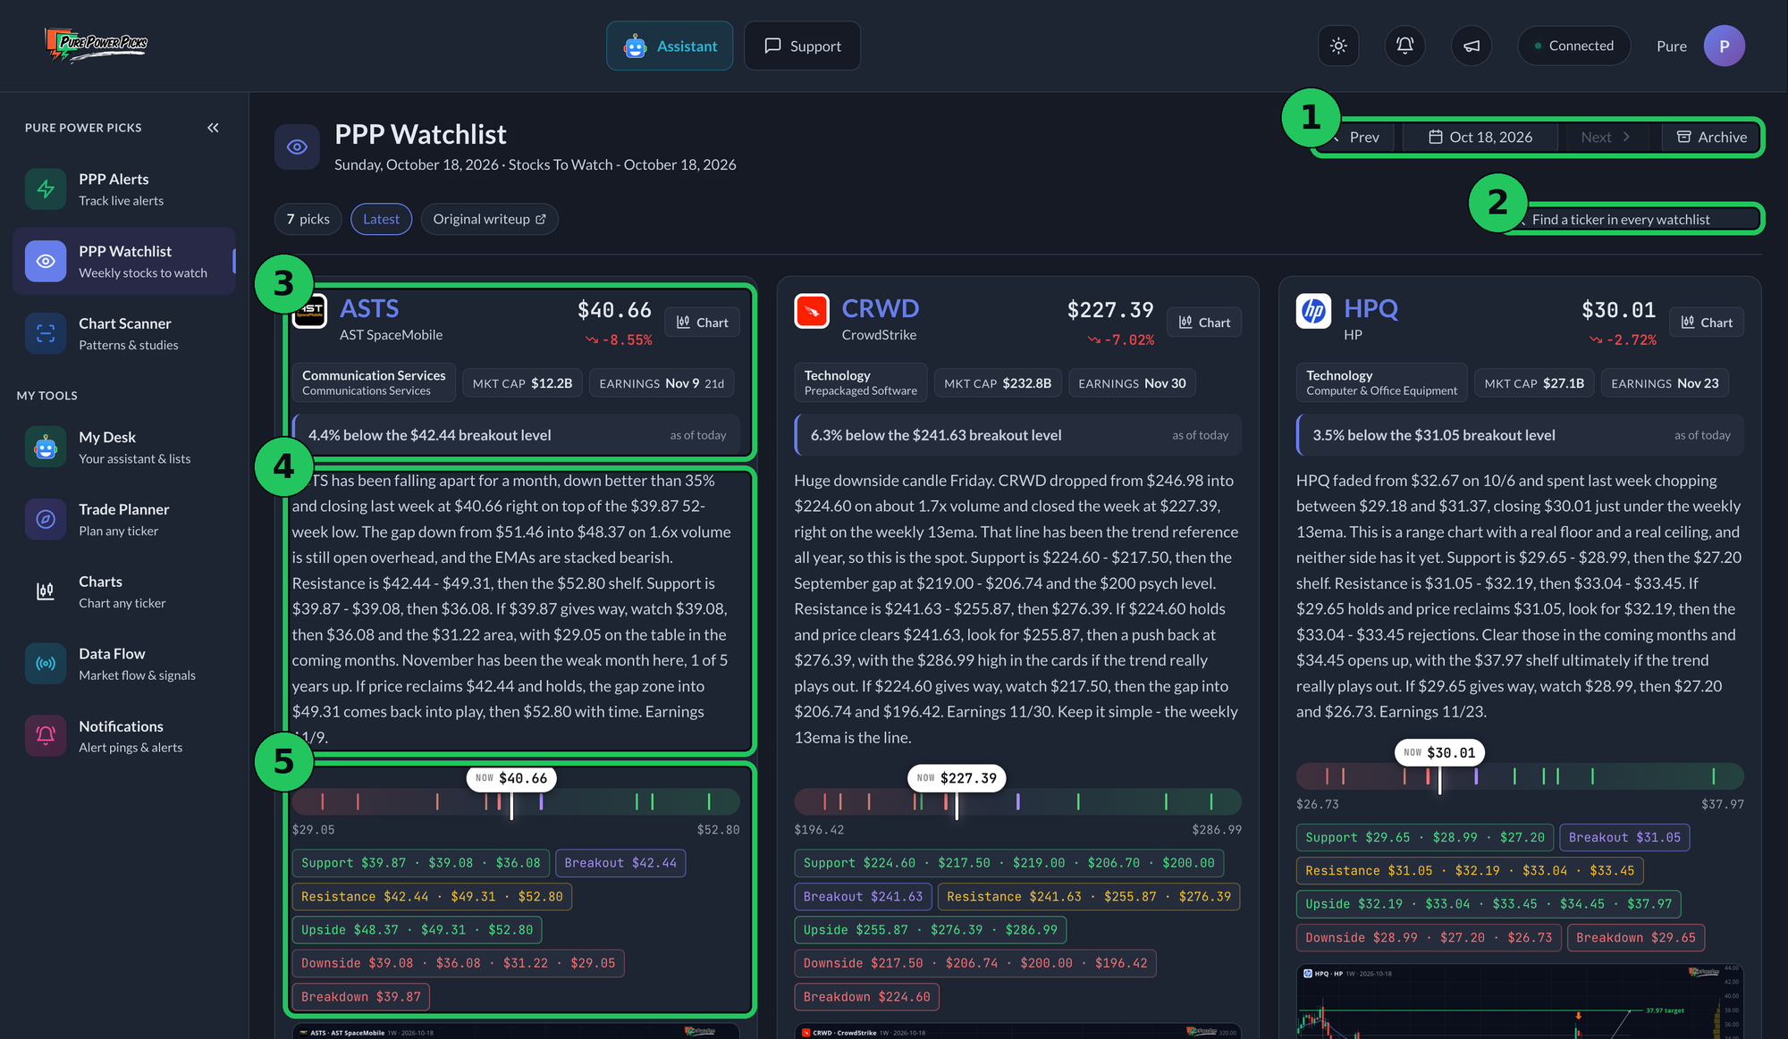Click ASTS NOW $40.66 price marker
The width and height of the screenshot is (1788, 1039).
[x=511, y=778]
